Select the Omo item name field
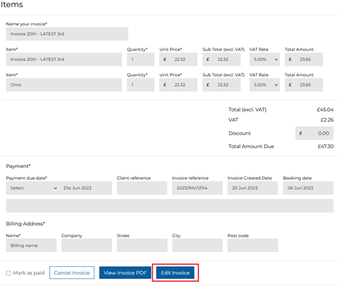 coord(64,85)
